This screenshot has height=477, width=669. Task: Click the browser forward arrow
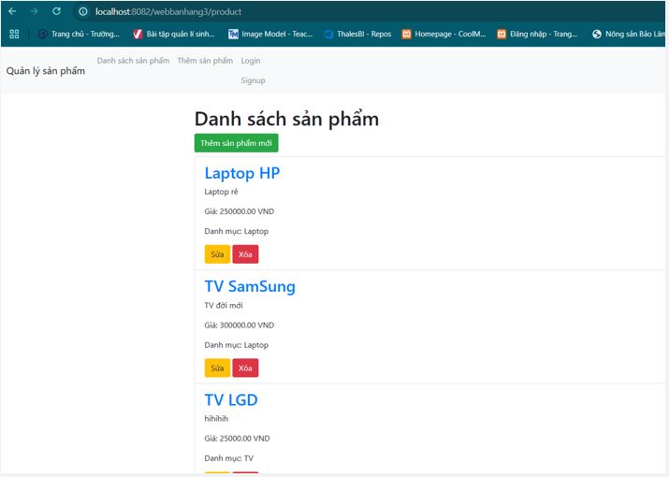point(35,11)
